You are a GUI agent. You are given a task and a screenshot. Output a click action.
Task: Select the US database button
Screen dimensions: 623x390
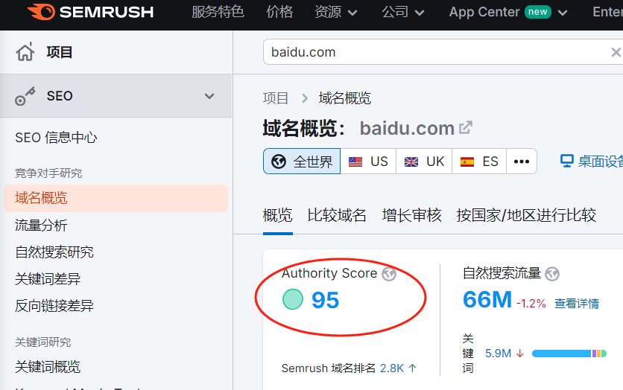click(368, 162)
